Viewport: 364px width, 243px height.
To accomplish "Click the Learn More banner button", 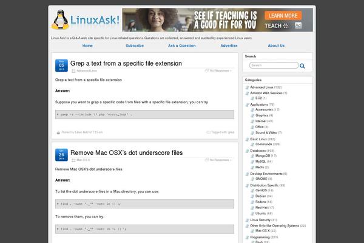I will coord(283,16).
